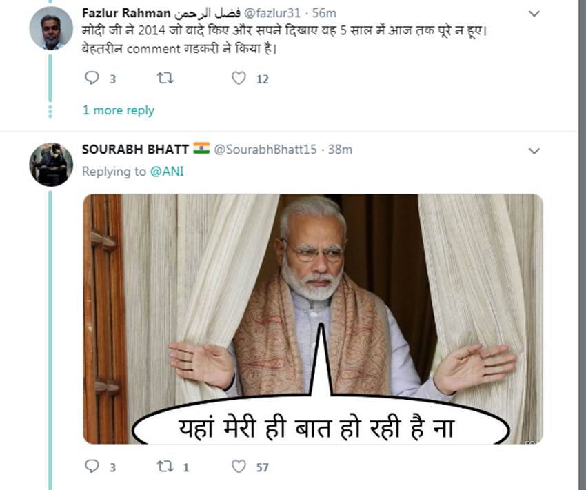This screenshot has width=586, height=490.
Task: Open Fazlur Rahman's profile picture
Action: coord(51,28)
